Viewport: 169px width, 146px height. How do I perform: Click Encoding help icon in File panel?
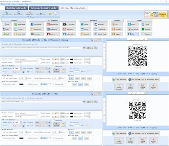pyautogui.click(x=49, y=68)
